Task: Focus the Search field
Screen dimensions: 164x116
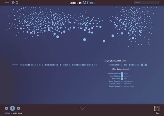Action: [147, 3]
